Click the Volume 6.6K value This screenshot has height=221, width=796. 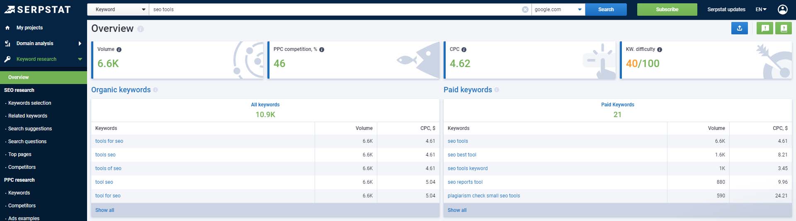(x=108, y=63)
